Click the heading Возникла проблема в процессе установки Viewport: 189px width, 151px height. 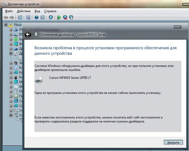tap(105, 51)
